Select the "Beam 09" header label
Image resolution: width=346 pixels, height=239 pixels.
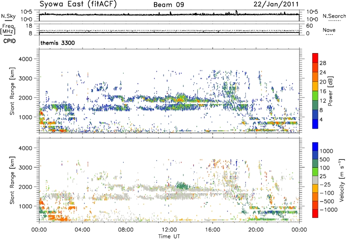tap(169, 5)
